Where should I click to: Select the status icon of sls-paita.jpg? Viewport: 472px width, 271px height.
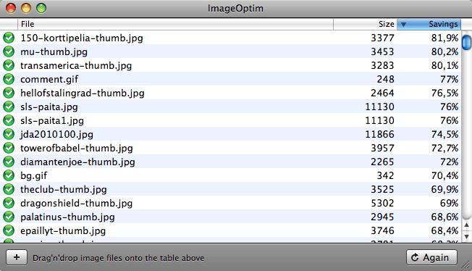pyautogui.click(x=9, y=107)
